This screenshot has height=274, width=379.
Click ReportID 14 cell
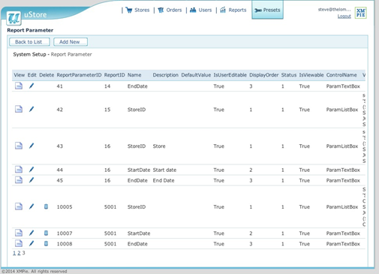pyautogui.click(x=107, y=86)
